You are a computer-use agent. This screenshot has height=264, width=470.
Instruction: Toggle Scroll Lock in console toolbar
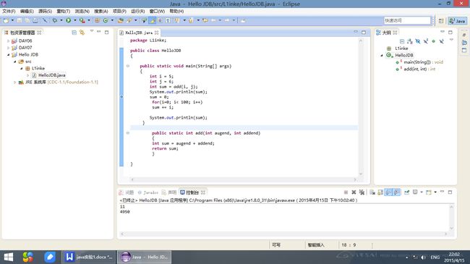pyautogui.click(x=380, y=192)
